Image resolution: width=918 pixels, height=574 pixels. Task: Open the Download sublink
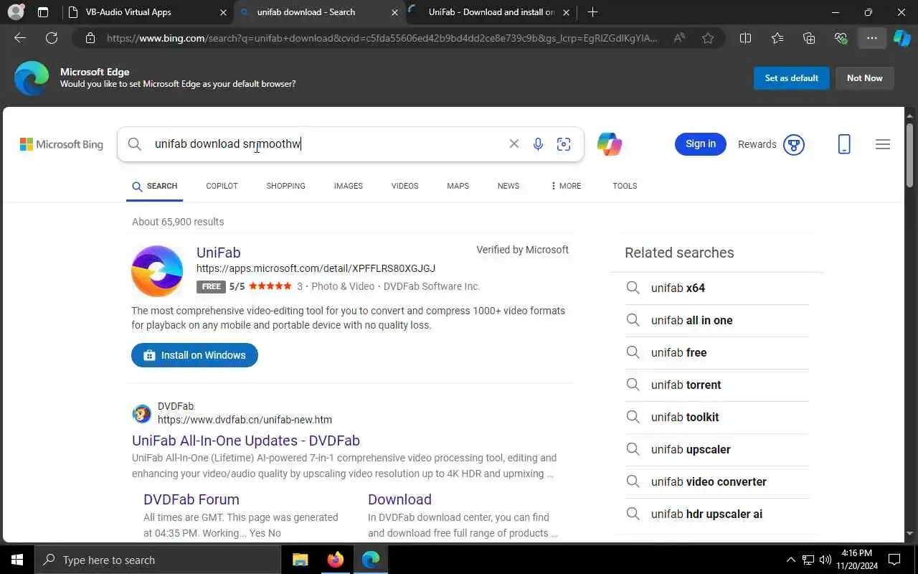(x=399, y=499)
